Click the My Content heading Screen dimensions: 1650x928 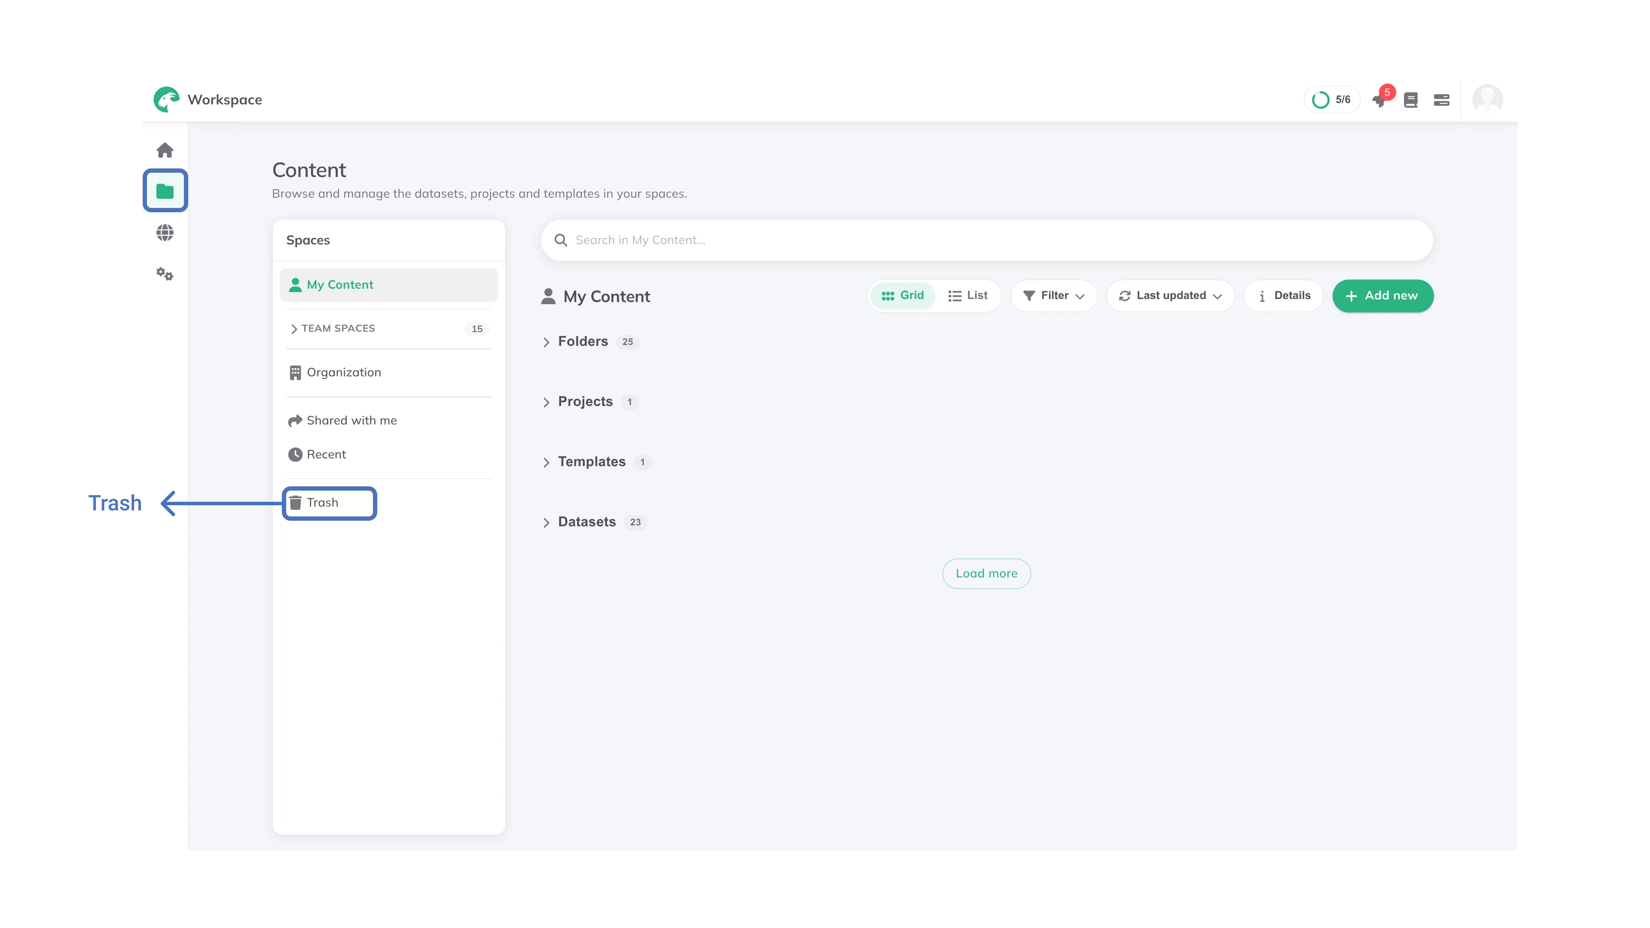click(x=607, y=296)
